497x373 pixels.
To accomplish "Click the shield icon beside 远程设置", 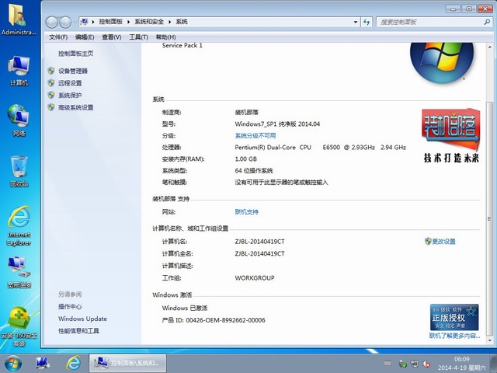I will pos(51,83).
